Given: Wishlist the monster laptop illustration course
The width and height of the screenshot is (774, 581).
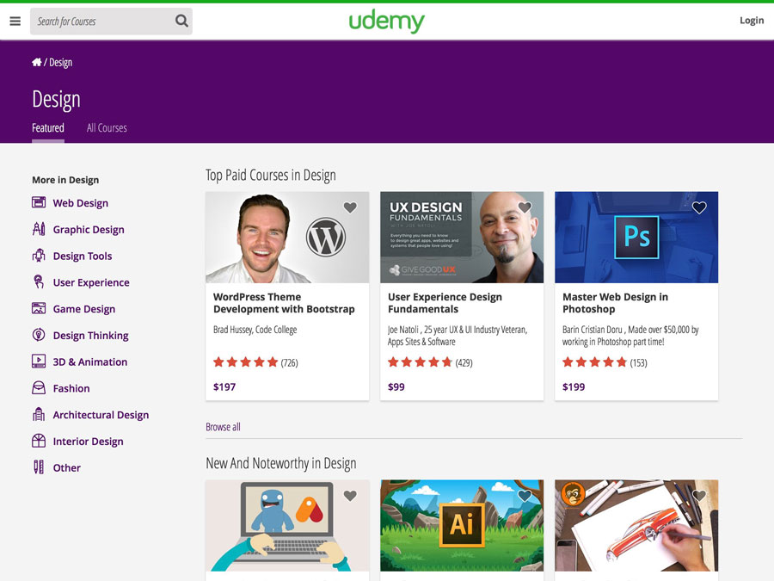Looking at the screenshot, I should pos(350,496).
